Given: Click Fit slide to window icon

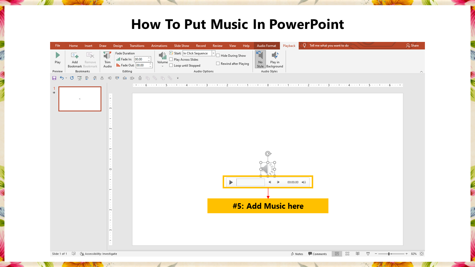Looking at the screenshot, I should [x=422, y=254].
